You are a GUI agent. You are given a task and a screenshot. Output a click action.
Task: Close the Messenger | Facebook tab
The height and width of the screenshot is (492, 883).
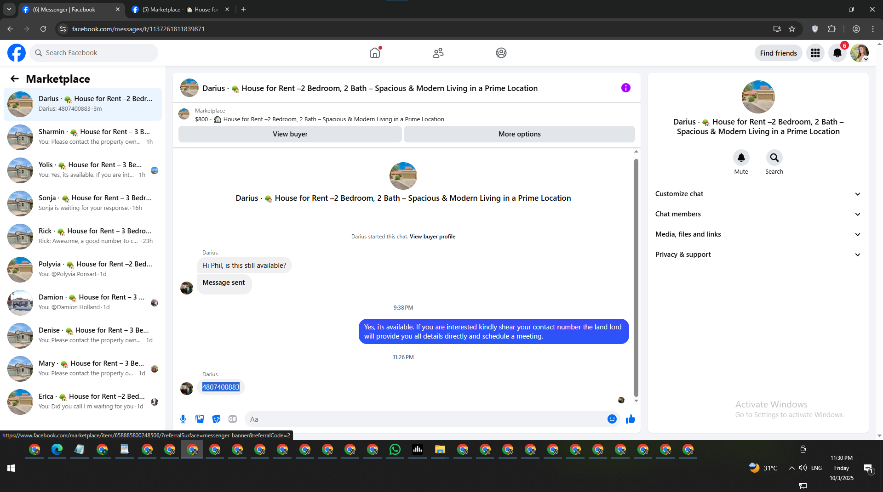tap(118, 9)
